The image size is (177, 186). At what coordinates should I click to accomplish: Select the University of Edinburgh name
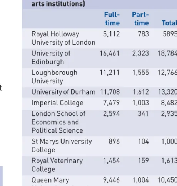coord(51,57)
